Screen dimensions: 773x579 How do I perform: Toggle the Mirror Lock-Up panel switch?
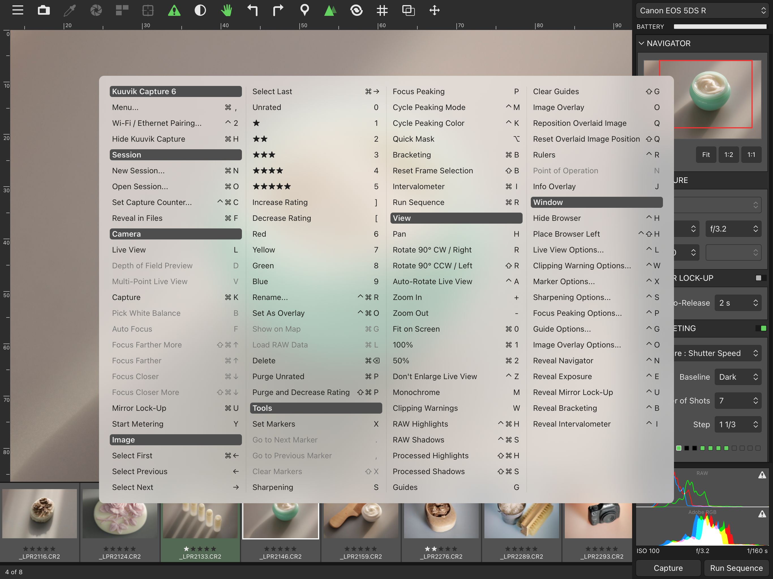(x=761, y=278)
